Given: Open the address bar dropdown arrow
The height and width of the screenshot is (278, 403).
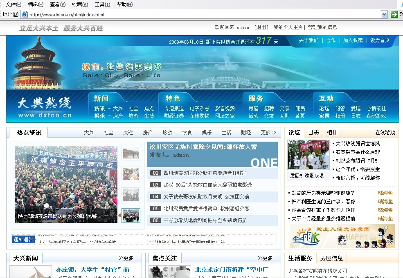Looking at the screenshot, I should [x=384, y=14].
